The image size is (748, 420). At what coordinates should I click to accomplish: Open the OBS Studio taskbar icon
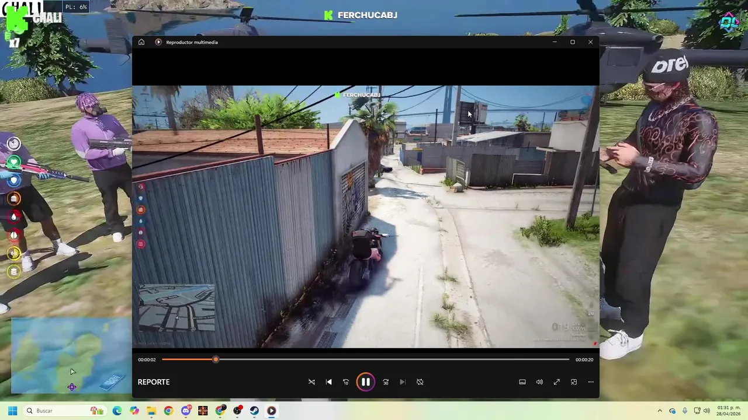coord(237,411)
